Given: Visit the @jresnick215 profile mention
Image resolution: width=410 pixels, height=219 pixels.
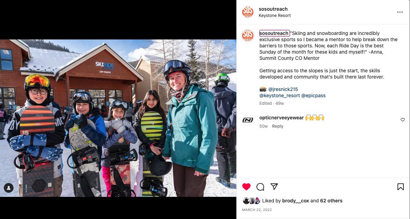Looking at the screenshot, I should point(283,89).
